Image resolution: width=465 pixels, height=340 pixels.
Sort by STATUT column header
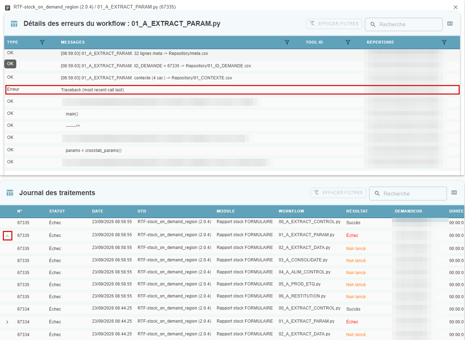pyautogui.click(x=57, y=211)
